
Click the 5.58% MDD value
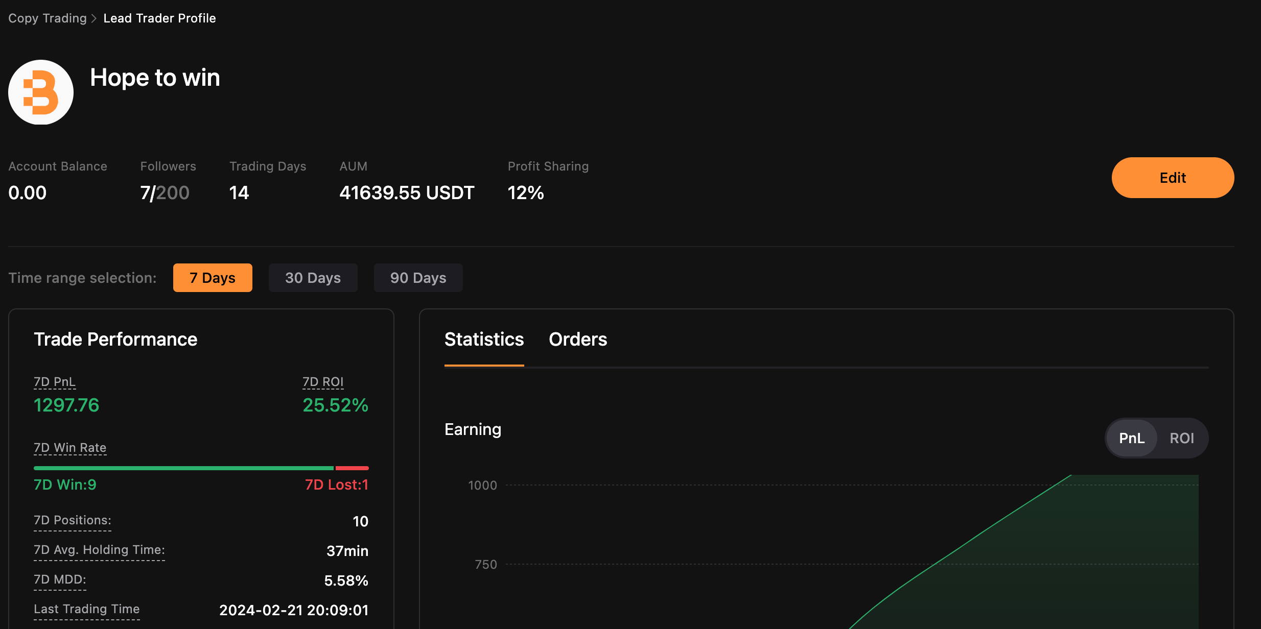coord(346,580)
